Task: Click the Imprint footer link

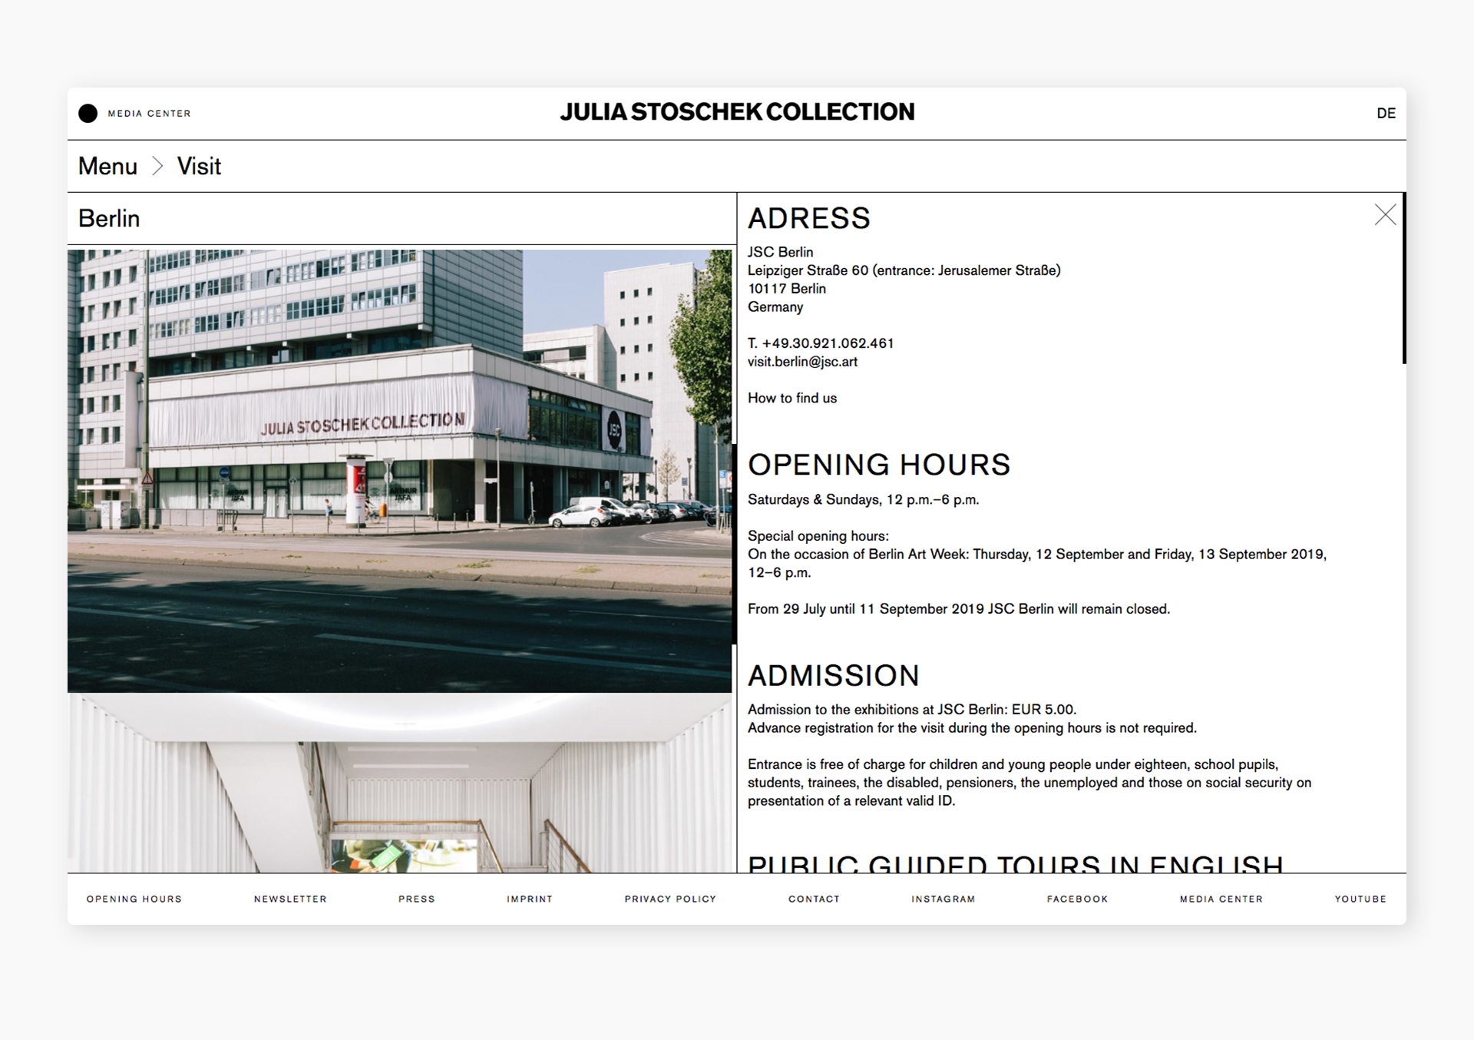Action: (530, 899)
